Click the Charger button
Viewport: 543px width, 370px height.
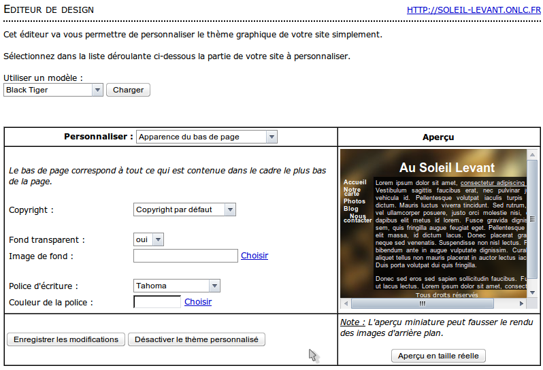[128, 90]
